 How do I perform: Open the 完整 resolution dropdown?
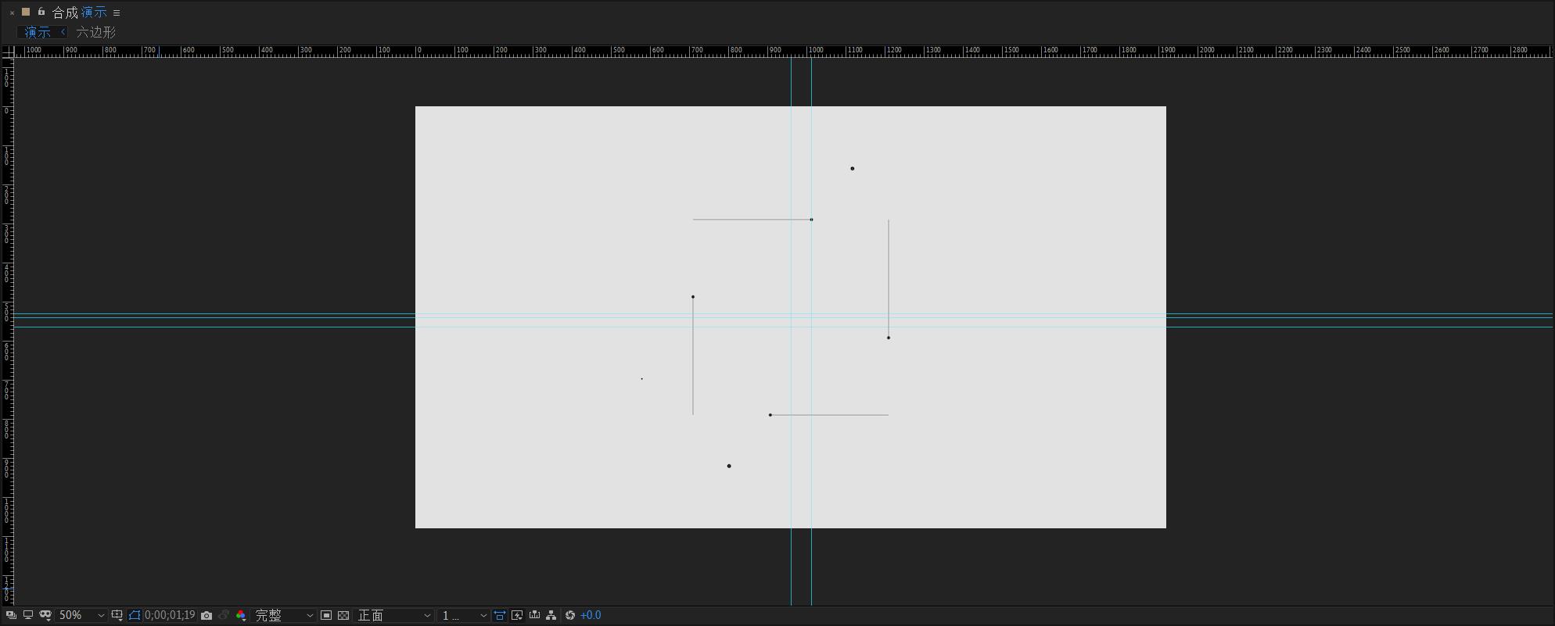point(284,616)
